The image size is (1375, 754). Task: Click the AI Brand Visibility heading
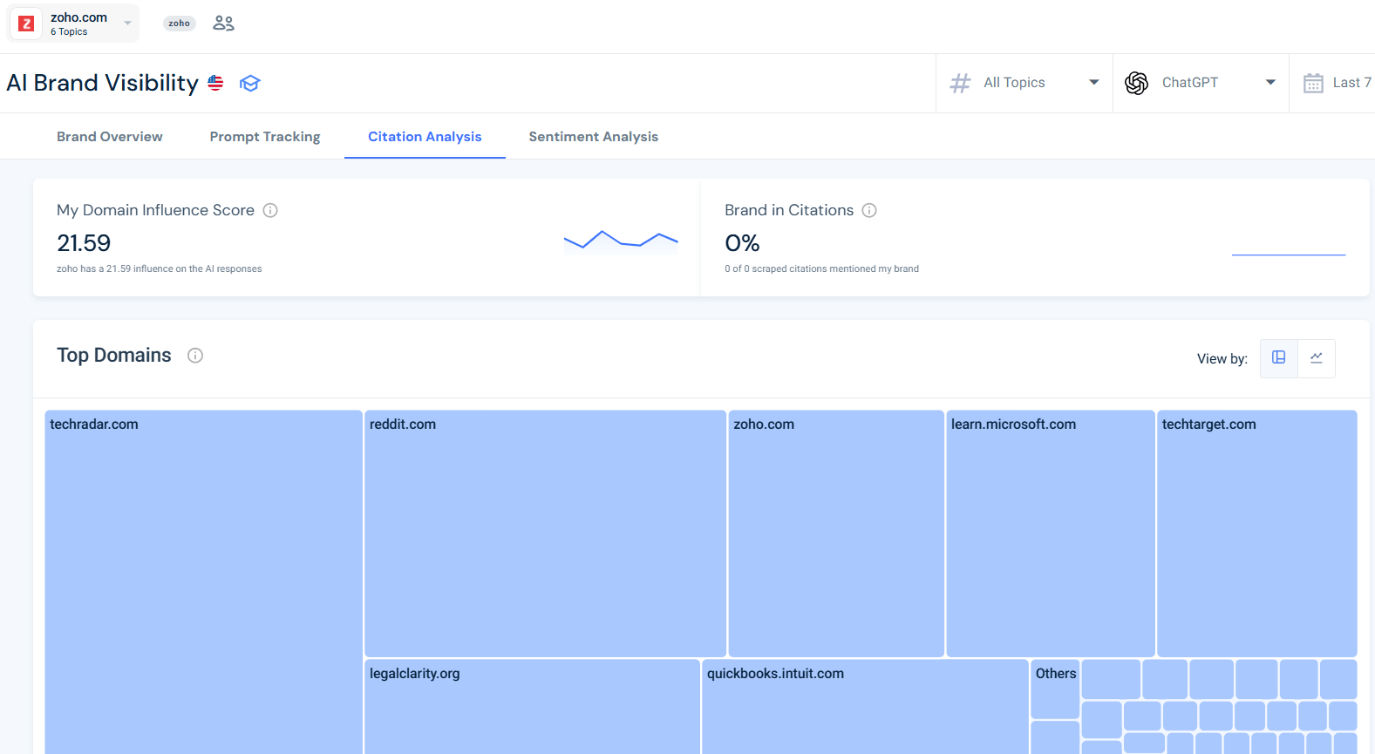coord(103,83)
